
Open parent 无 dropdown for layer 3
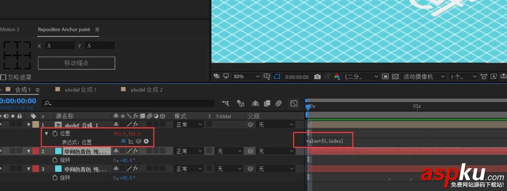275,169
